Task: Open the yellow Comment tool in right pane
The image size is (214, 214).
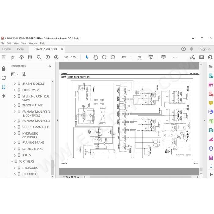Action: (211, 103)
